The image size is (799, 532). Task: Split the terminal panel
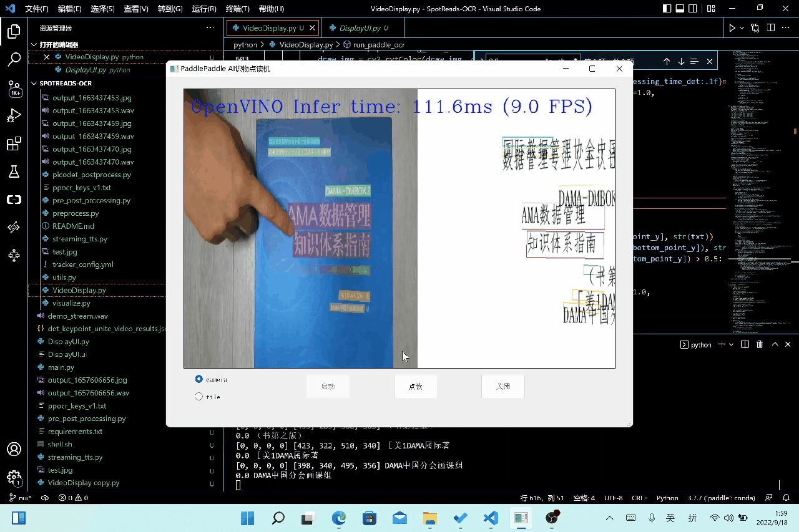click(x=745, y=344)
